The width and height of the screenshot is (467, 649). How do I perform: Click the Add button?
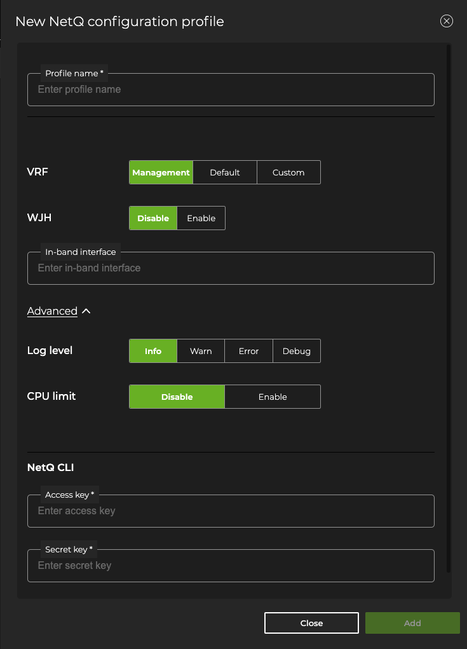(412, 622)
